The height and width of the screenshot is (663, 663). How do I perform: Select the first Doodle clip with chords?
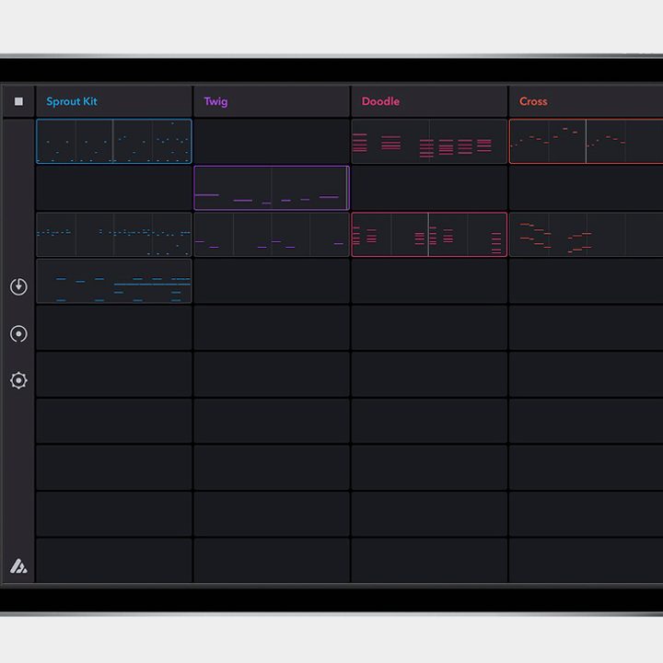click(429, 141)
